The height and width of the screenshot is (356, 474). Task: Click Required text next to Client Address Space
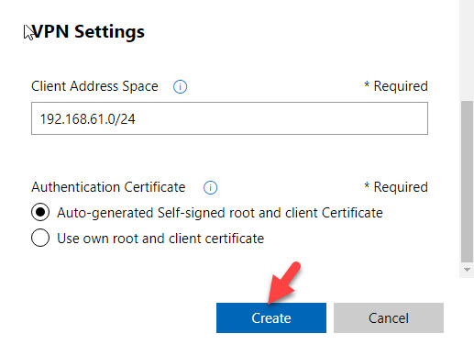tap(396, 86)
